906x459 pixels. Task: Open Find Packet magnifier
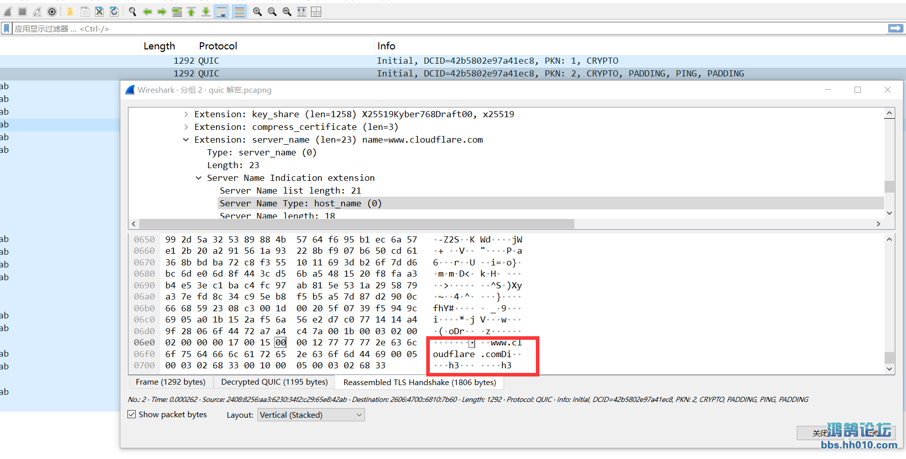[133, 12]
